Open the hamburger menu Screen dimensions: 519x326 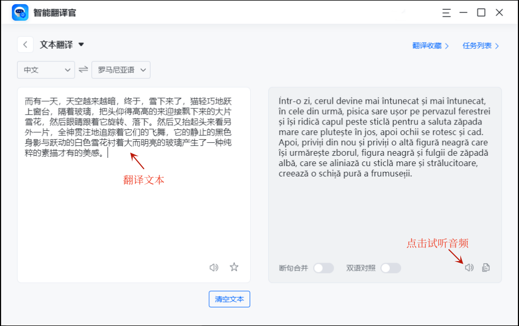coord(446,13)
